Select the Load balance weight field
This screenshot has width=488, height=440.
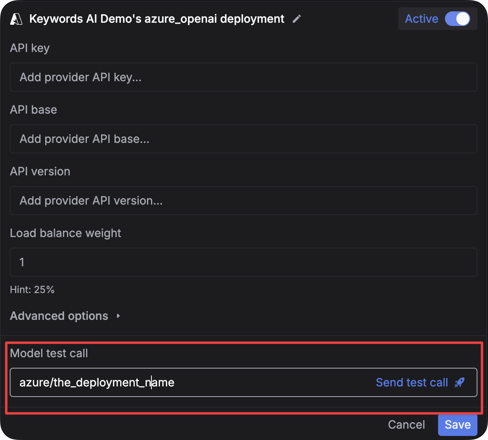coord(244,262)
